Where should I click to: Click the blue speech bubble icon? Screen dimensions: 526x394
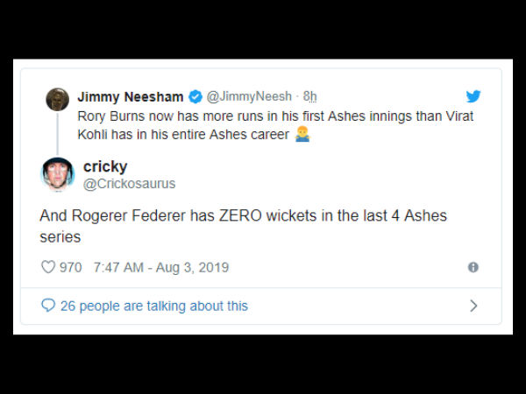(48, 306)
